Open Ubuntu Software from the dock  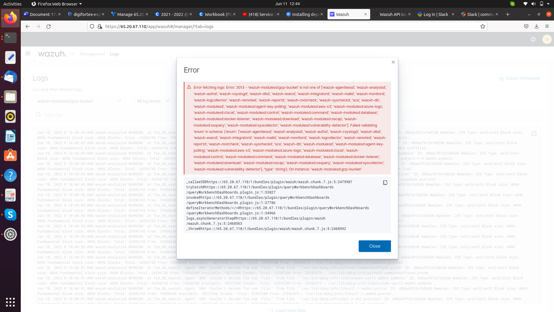pos(10,155)
